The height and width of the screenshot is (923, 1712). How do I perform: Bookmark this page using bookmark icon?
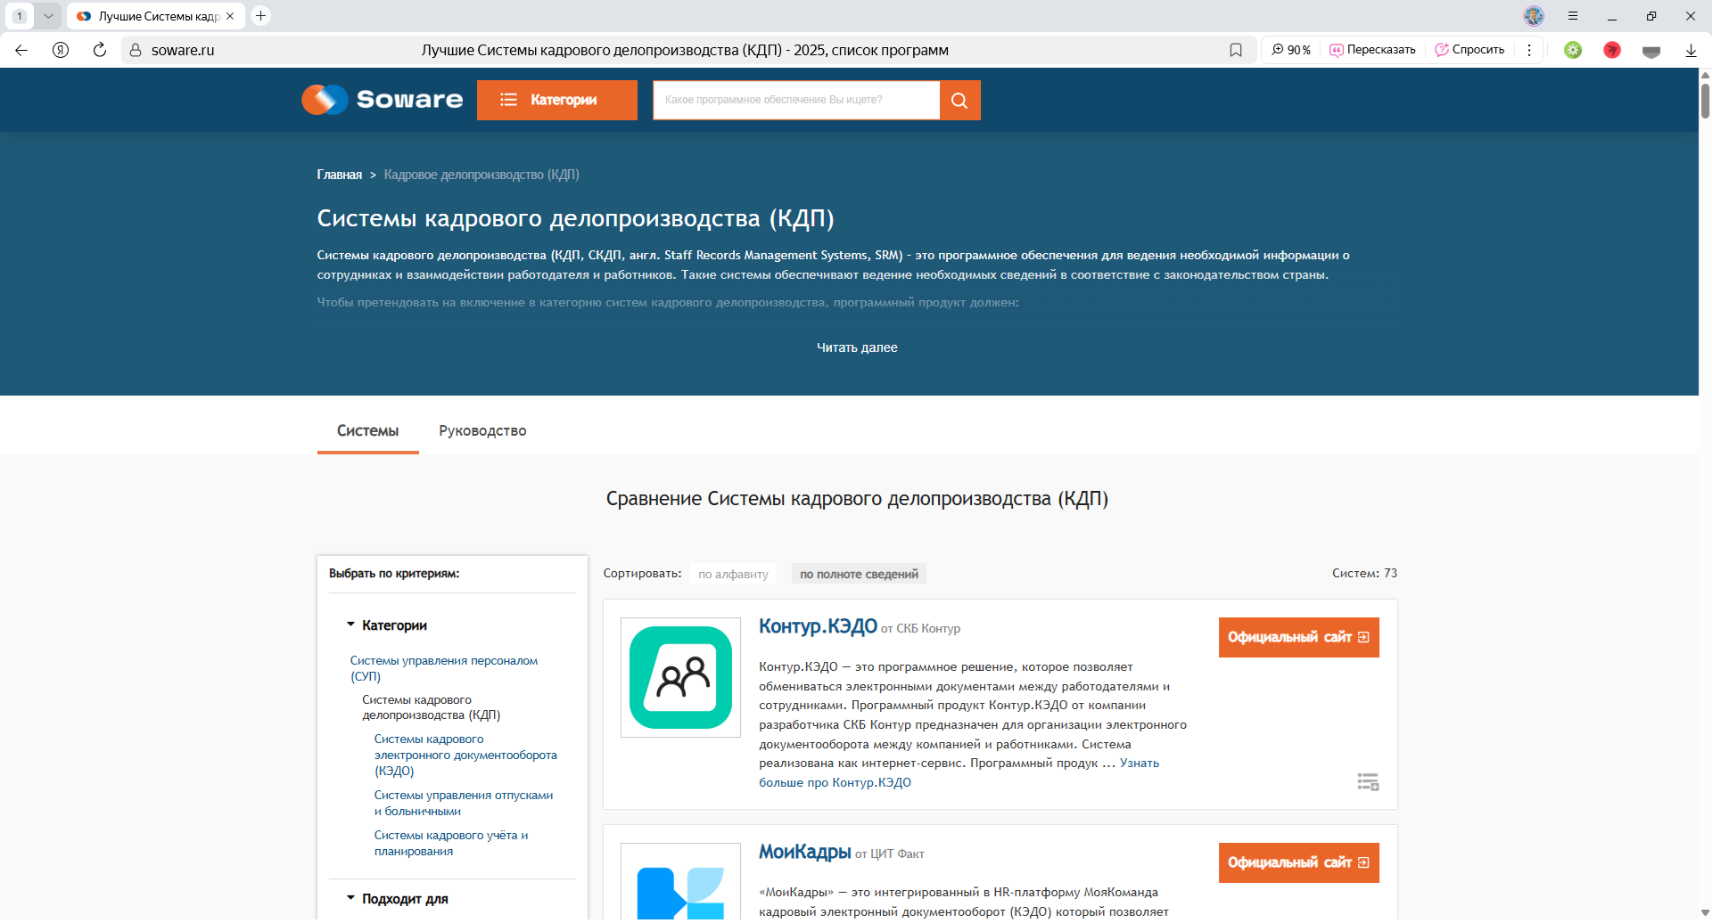[x=1235, y=50]
